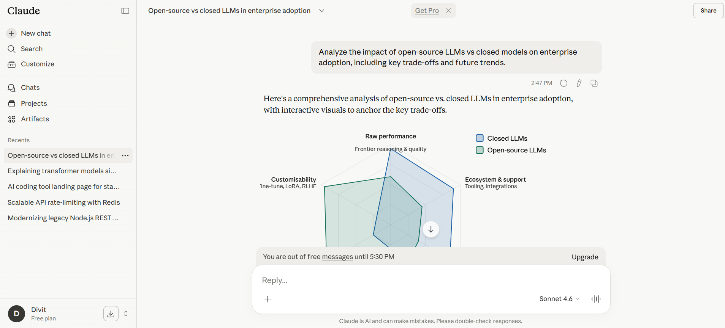Click the edit pencil icon
This screenshot has height=328, width=725.
(x=579, y=83)
